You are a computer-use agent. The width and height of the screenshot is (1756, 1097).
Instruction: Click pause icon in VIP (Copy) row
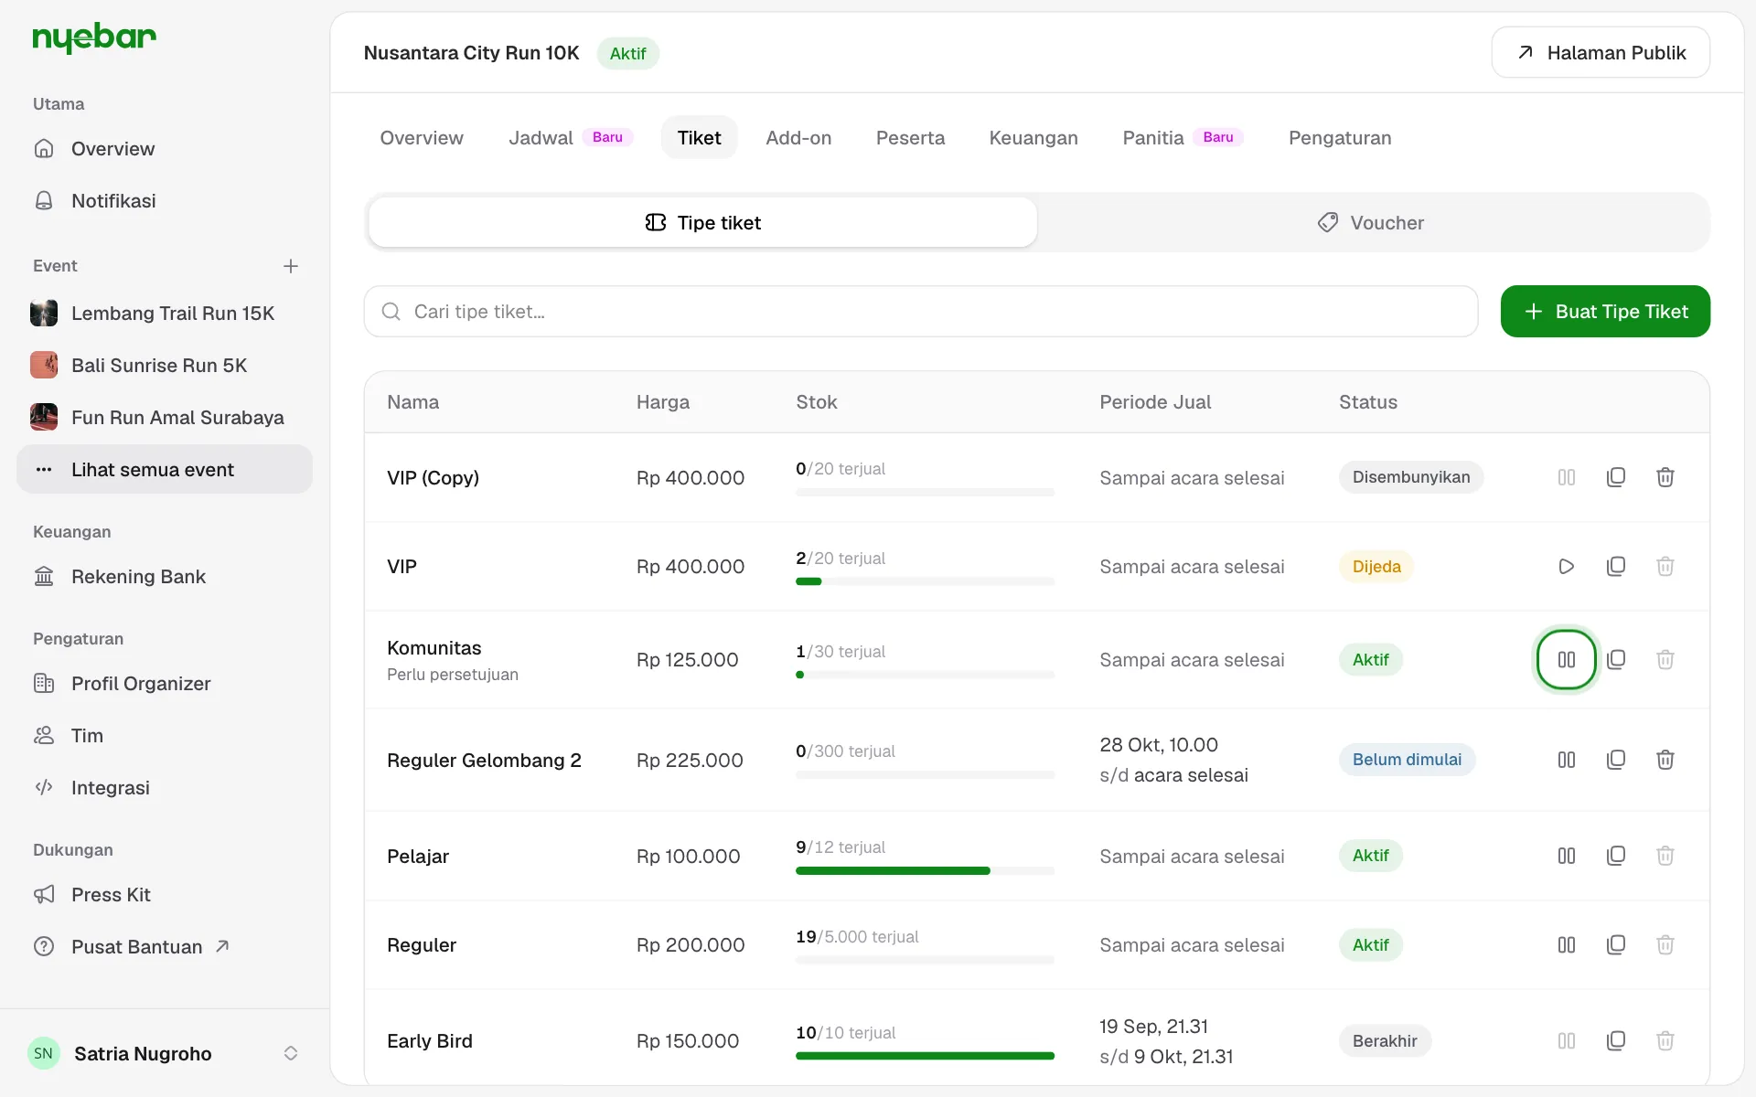pos(1566,477)
